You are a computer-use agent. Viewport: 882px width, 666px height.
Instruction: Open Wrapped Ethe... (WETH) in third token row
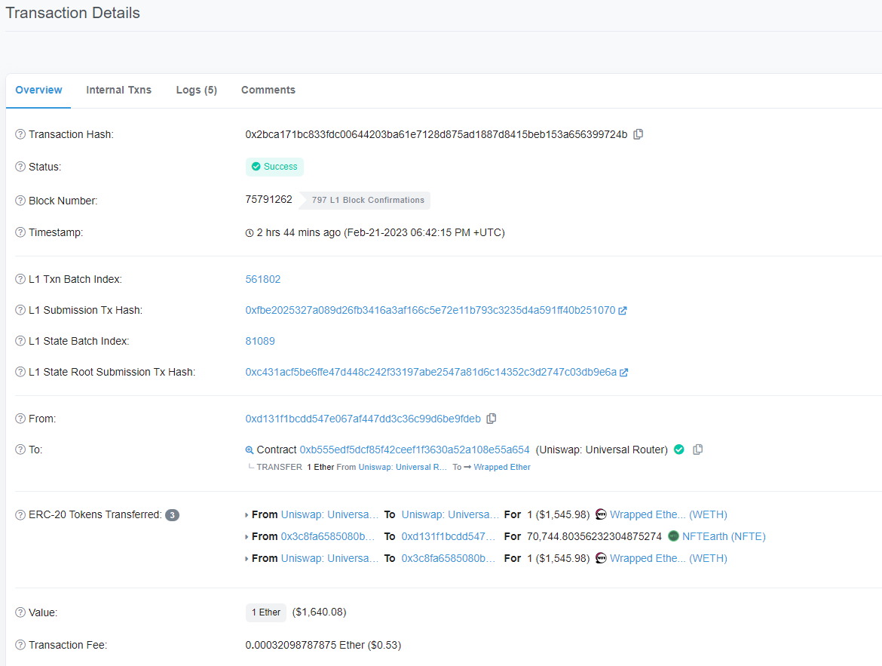click(x=668, y=558)
